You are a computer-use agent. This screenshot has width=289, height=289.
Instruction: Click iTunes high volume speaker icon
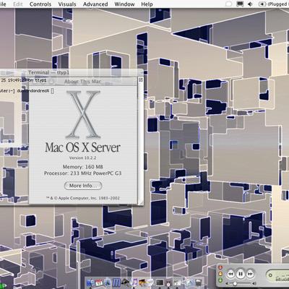[254, 283]
